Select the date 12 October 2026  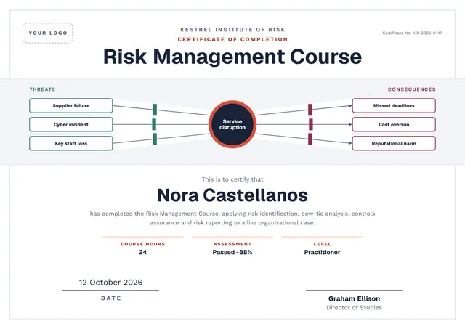[x=110, y=283]
